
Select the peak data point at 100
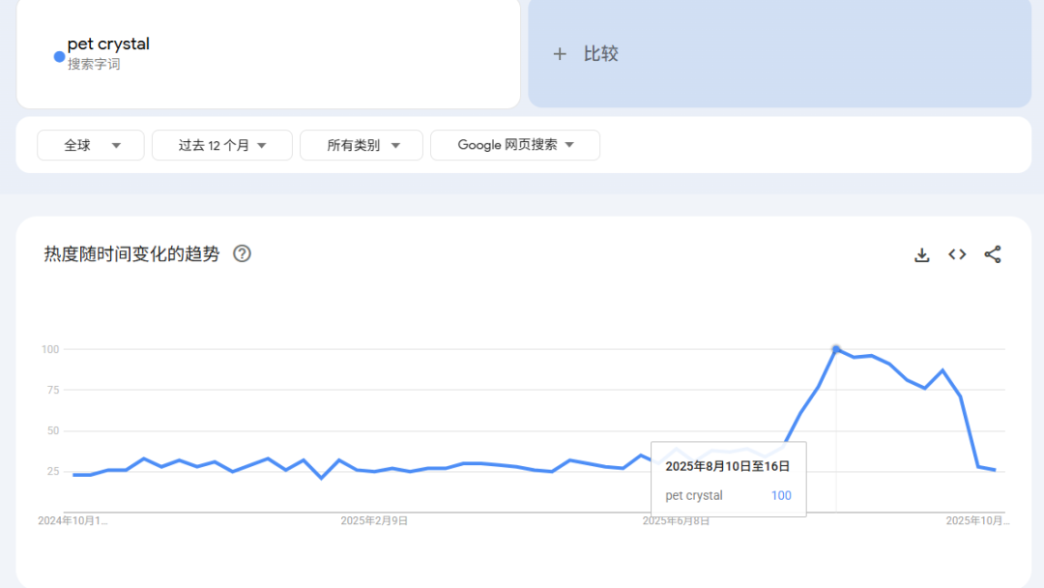[x=836, y=349]
